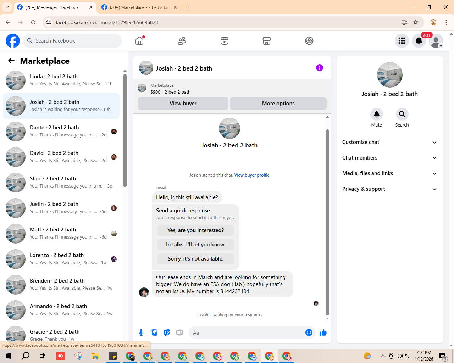Attach a photo with the image icon
454x363 pixels.
(x=154, y=333)
